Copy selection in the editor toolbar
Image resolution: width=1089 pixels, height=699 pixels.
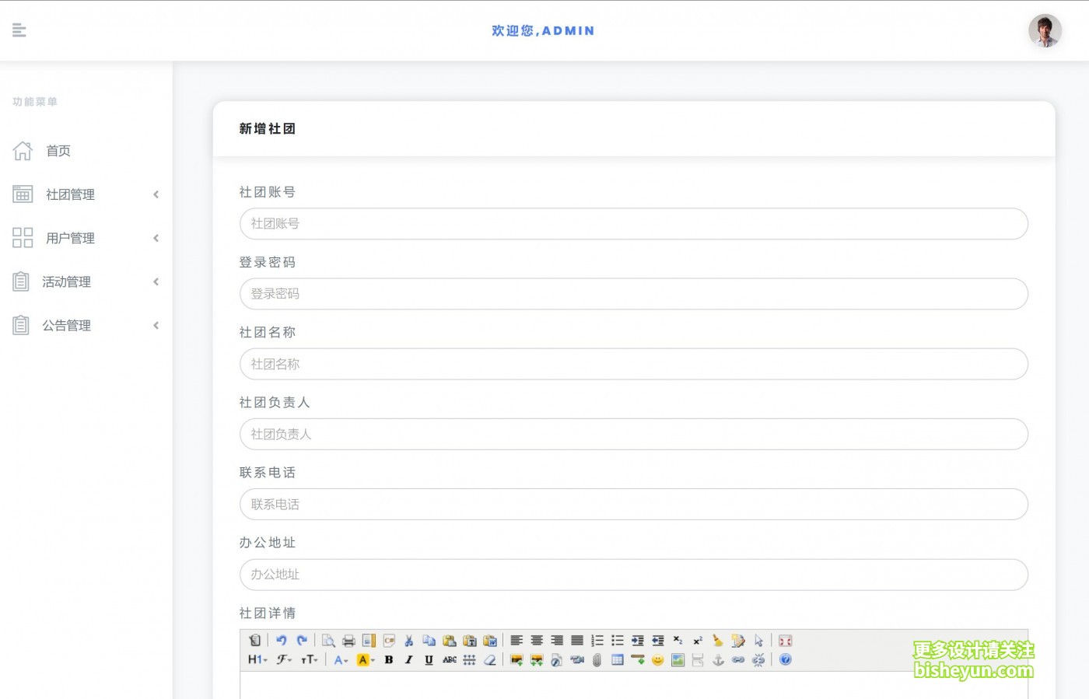coord(429,641)
